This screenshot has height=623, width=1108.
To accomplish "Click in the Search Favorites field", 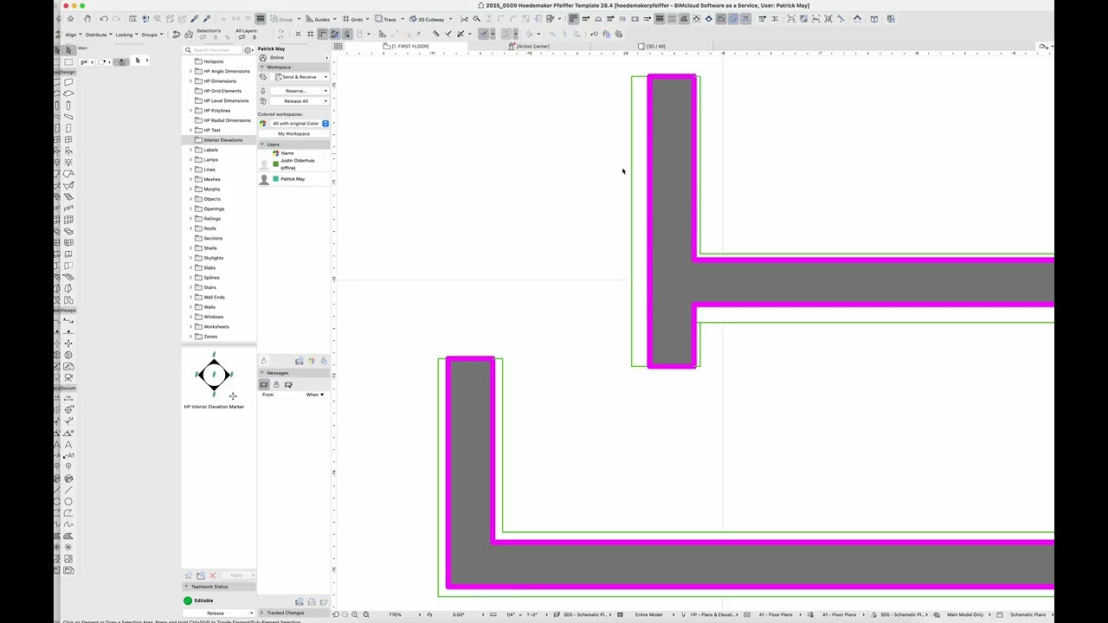I will click(x=213, y=50).
